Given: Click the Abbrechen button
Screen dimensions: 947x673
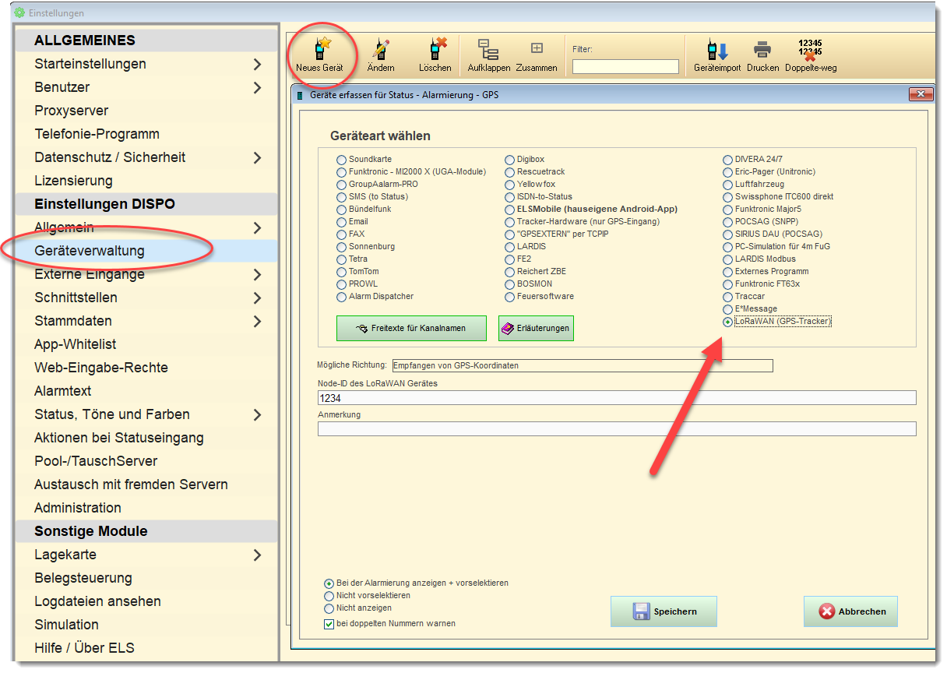Looking at the screenshot, I should click(x=850, y=611).
